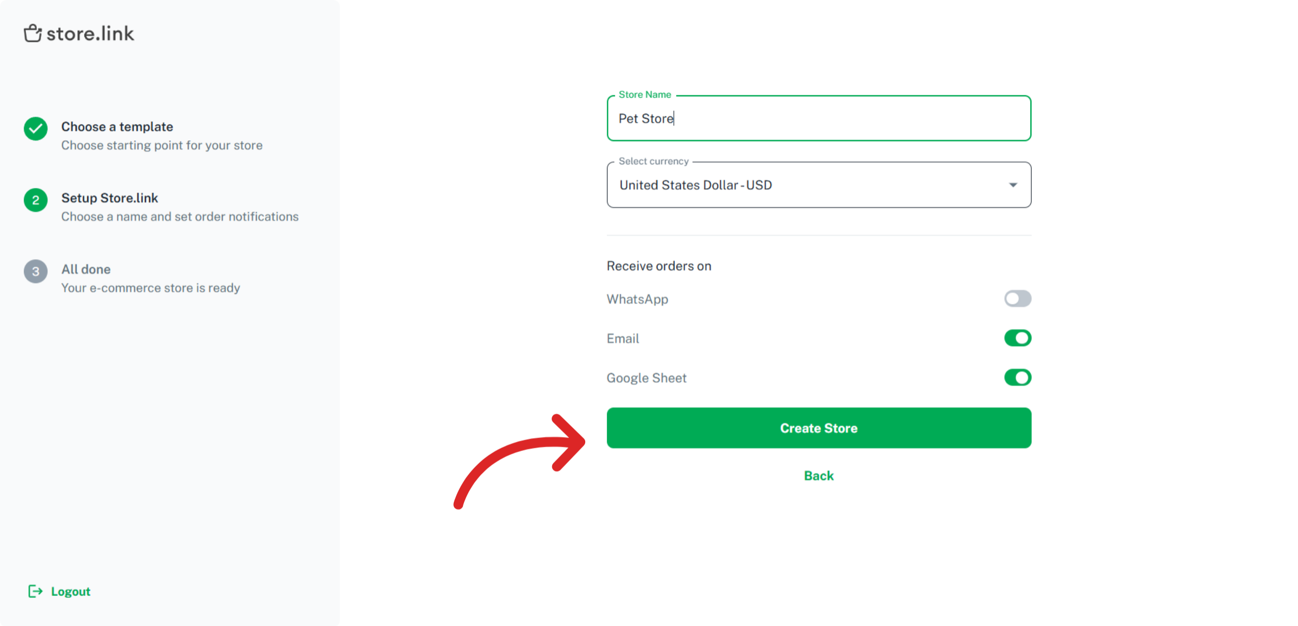Click the step 3 circle icon
This screenshot has width=1298, height=626.
click(x=36, y=271)
